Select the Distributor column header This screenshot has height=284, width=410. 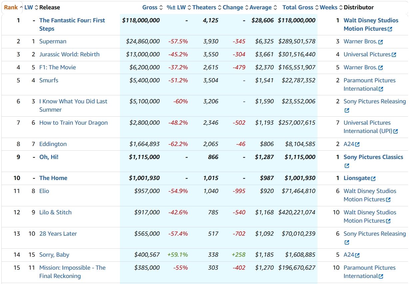tap(359, 7)
